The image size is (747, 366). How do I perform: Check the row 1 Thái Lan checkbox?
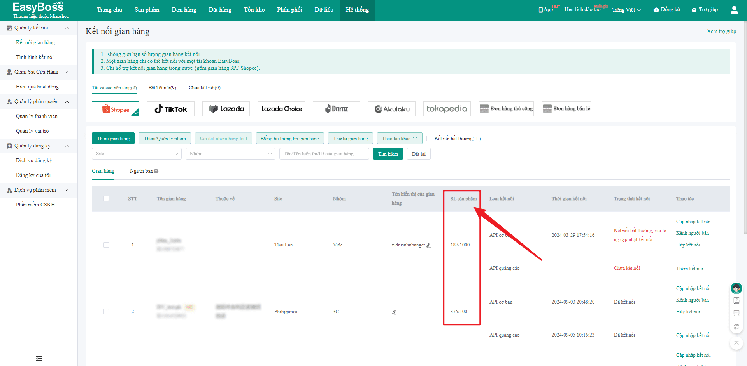106,245
